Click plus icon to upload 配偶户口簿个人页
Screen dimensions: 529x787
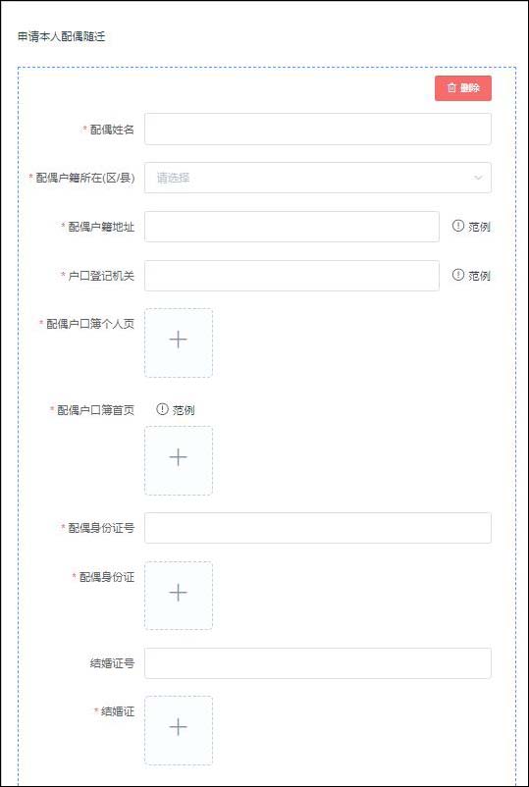pos(179,340)
